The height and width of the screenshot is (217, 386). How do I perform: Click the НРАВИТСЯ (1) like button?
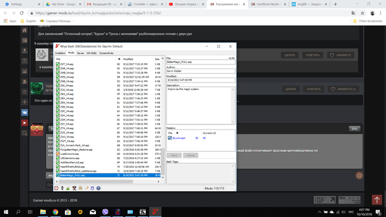[x=343, y=89]
